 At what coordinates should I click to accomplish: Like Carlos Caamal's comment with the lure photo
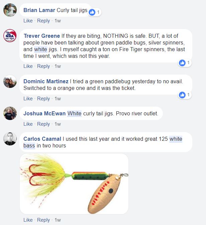(28, 220)
